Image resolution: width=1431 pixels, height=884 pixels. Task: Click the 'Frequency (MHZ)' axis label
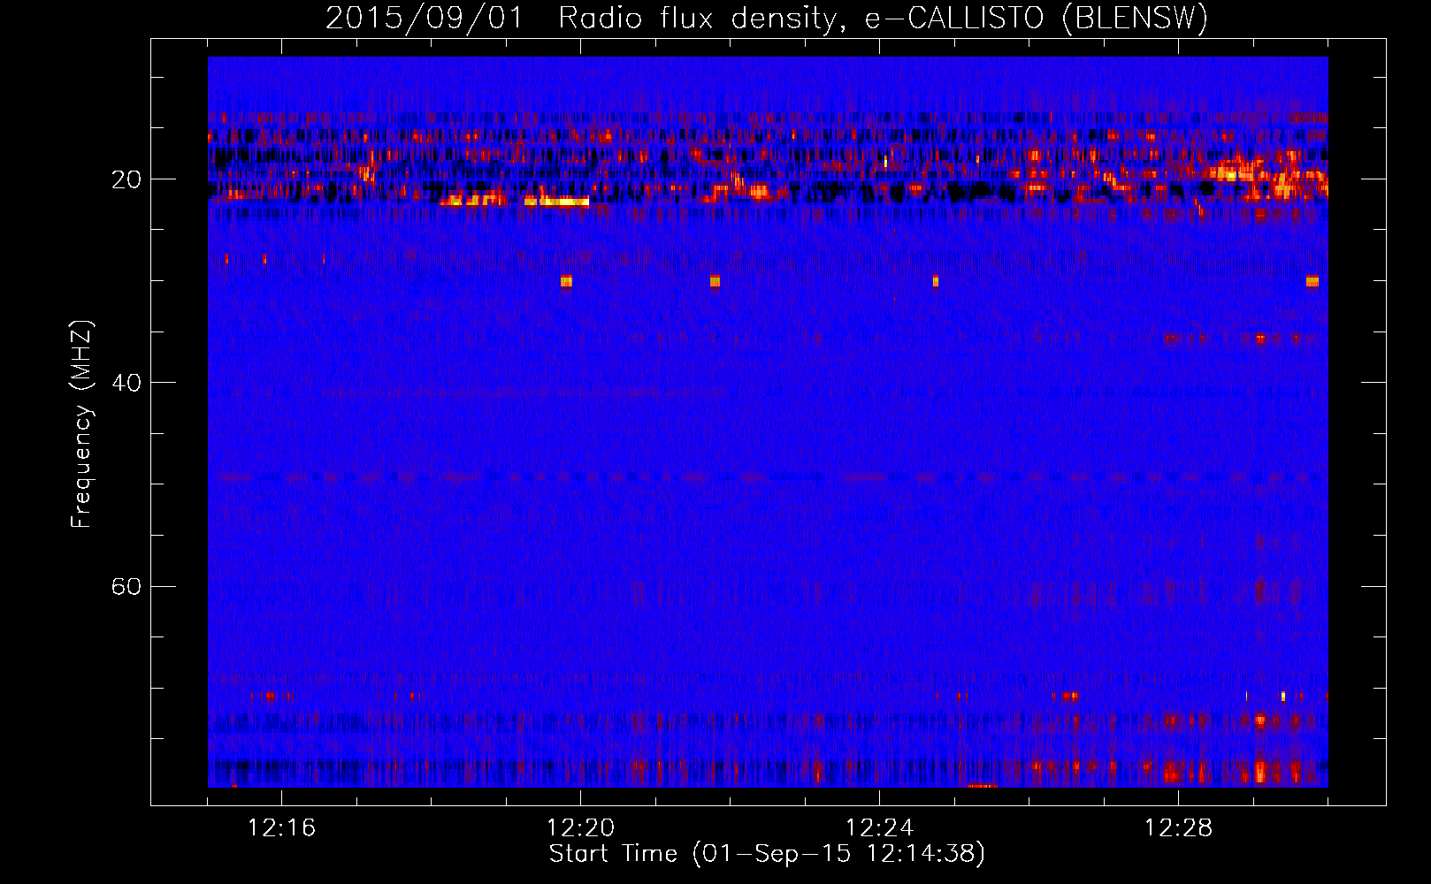81,424
